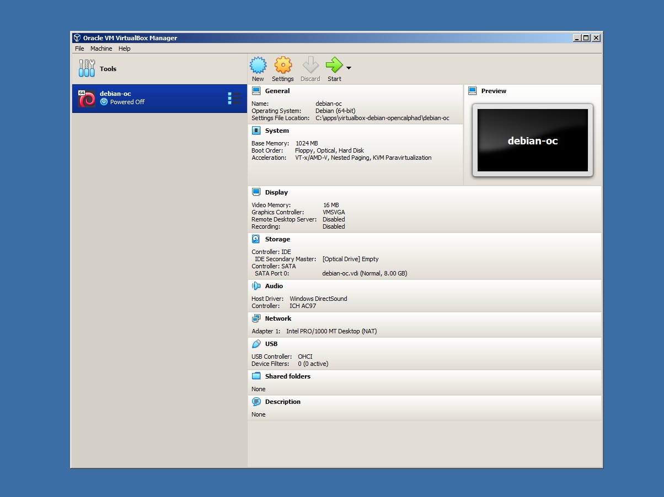
Task: Click the debian-oc preview thumbnail
Action: 533,141
